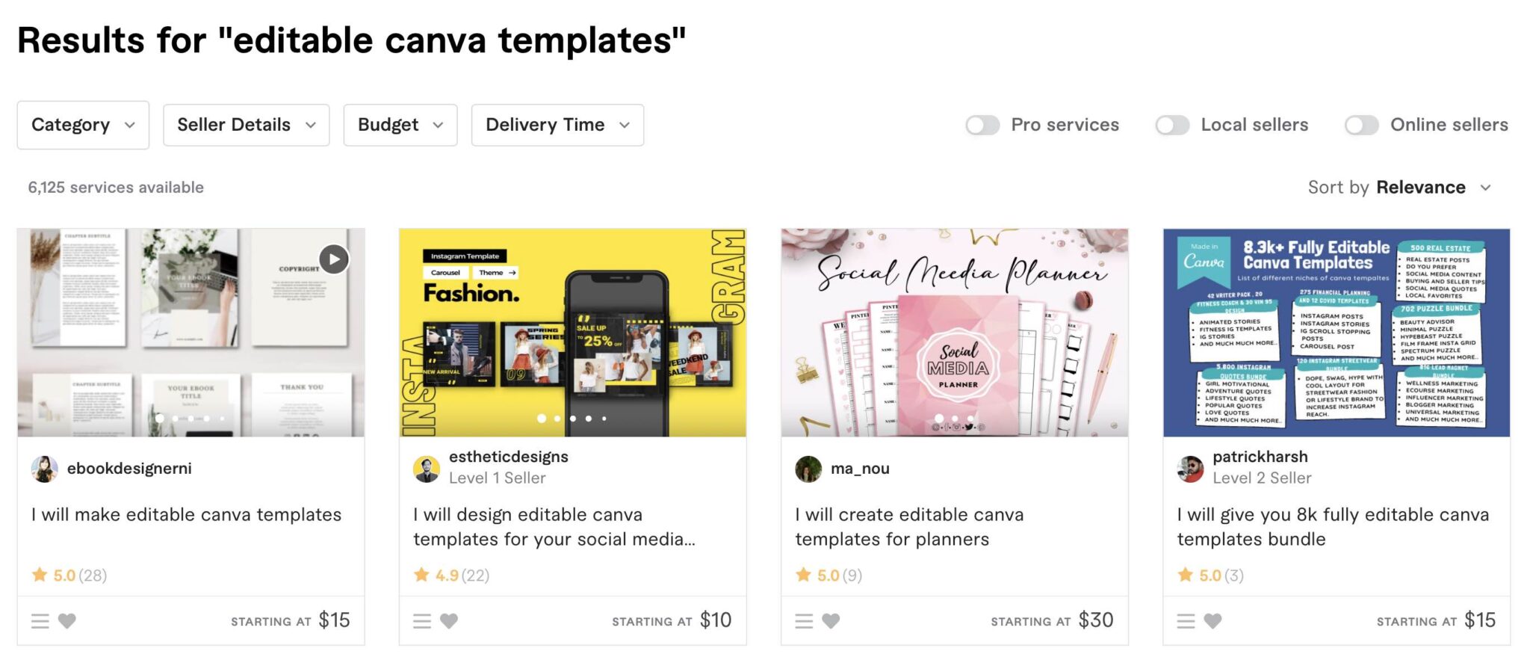Expand the Category filter dropdown
This screenshot has width=1530, height=657.
pyautogui.click(x=83, y=125)
